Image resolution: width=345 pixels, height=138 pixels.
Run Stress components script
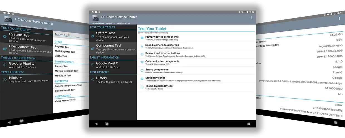click(x=196, y=71)
